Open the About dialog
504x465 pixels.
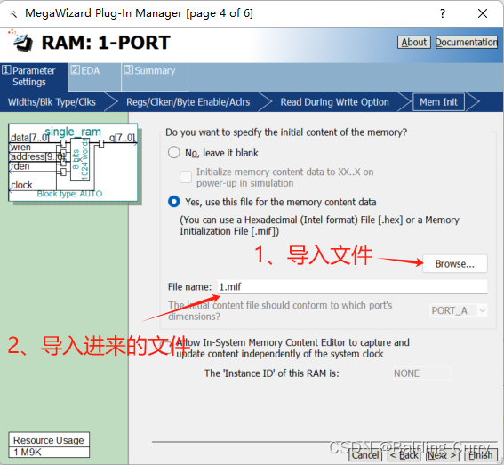pyautogui.click(x=413, y=42)
